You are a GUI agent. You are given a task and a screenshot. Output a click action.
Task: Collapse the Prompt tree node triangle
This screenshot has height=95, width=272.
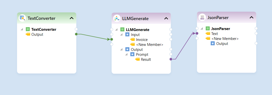127,55
